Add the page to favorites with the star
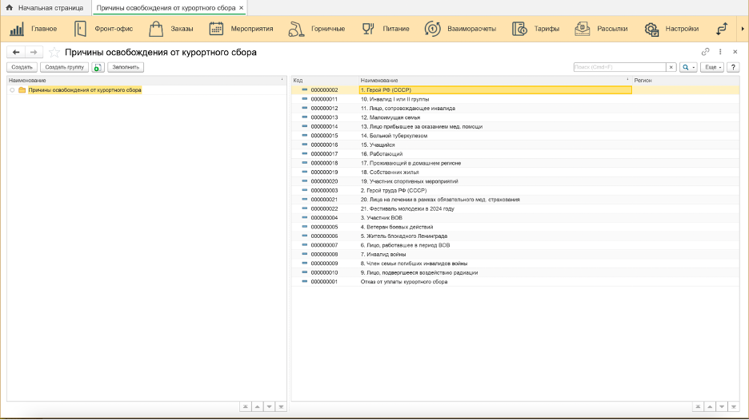The image size is (749, 420). [x=54, y=52]
